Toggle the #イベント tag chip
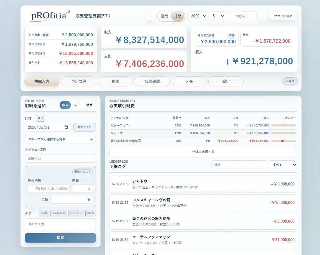This screenshot has width=320, height=255. pyautogui.click(x=76, y=213)
